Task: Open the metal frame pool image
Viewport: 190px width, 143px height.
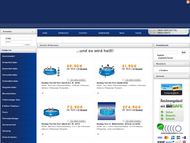Action: (x=107, y=111)
